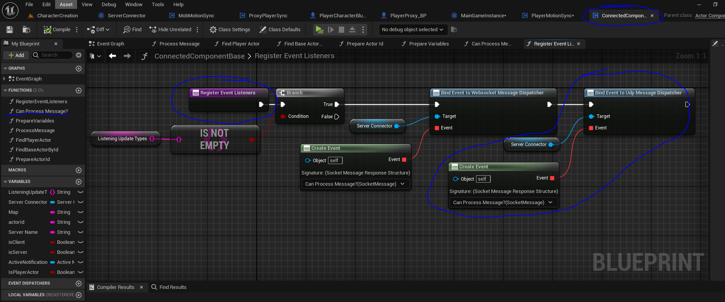Switch to the MobMotionSync asset tab
The image size is (725, 302).
[192, 16]
